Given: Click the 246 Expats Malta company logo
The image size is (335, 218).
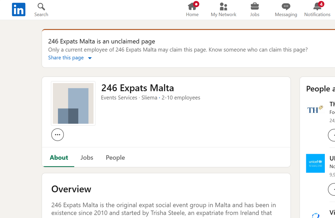Looking at the screenshot, I should (73, 103).
